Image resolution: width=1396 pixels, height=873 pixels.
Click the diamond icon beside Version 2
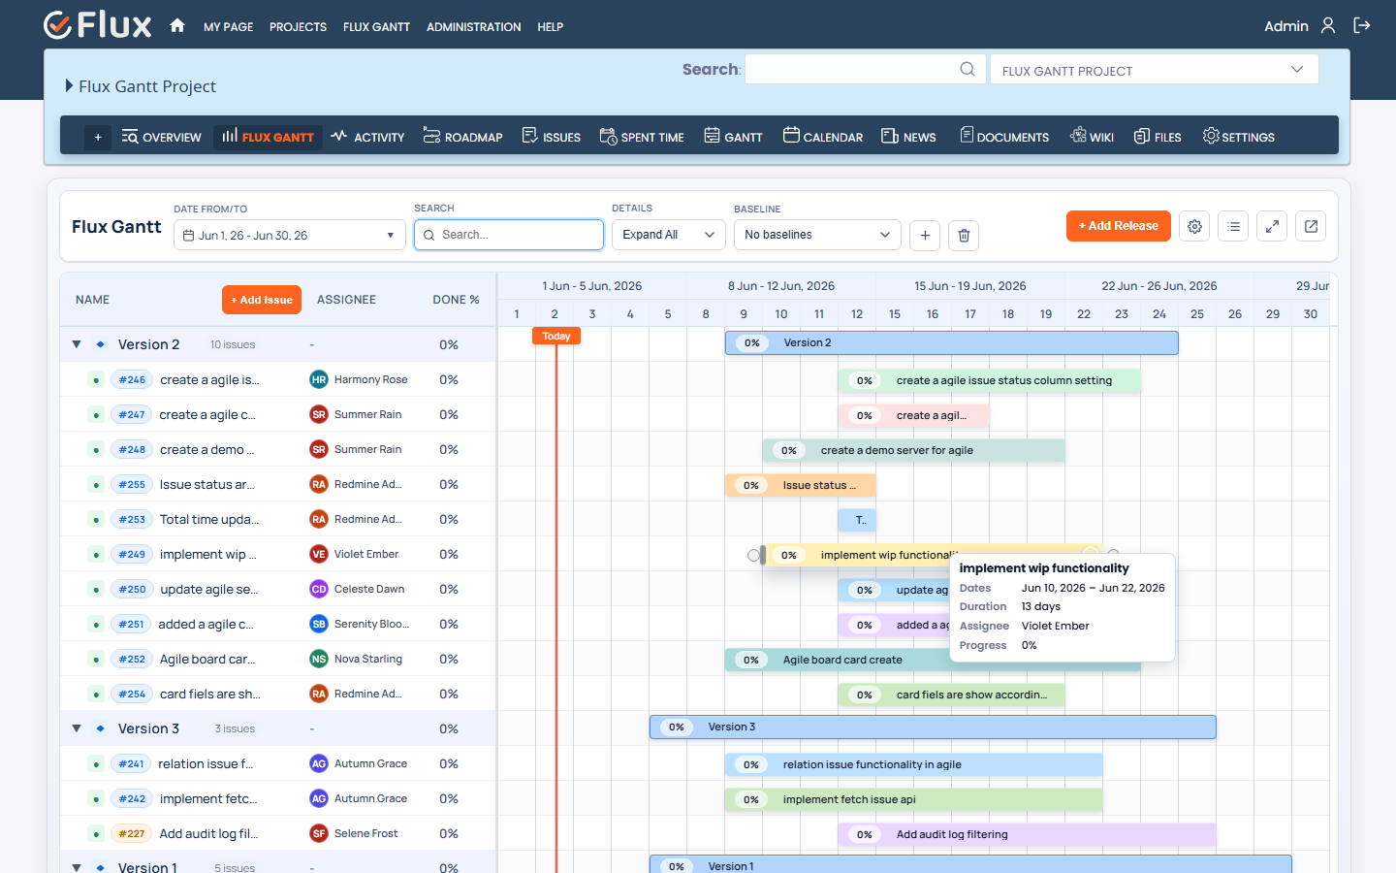coord(100,344)
